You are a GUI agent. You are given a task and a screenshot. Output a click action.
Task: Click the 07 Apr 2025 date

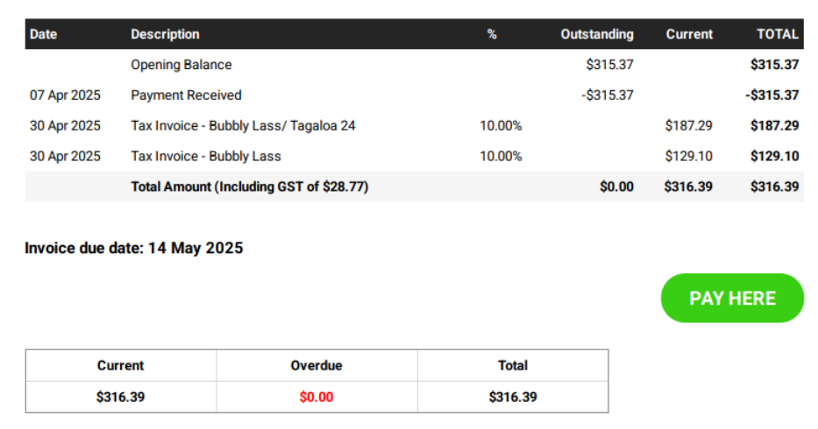pos(65,95)
